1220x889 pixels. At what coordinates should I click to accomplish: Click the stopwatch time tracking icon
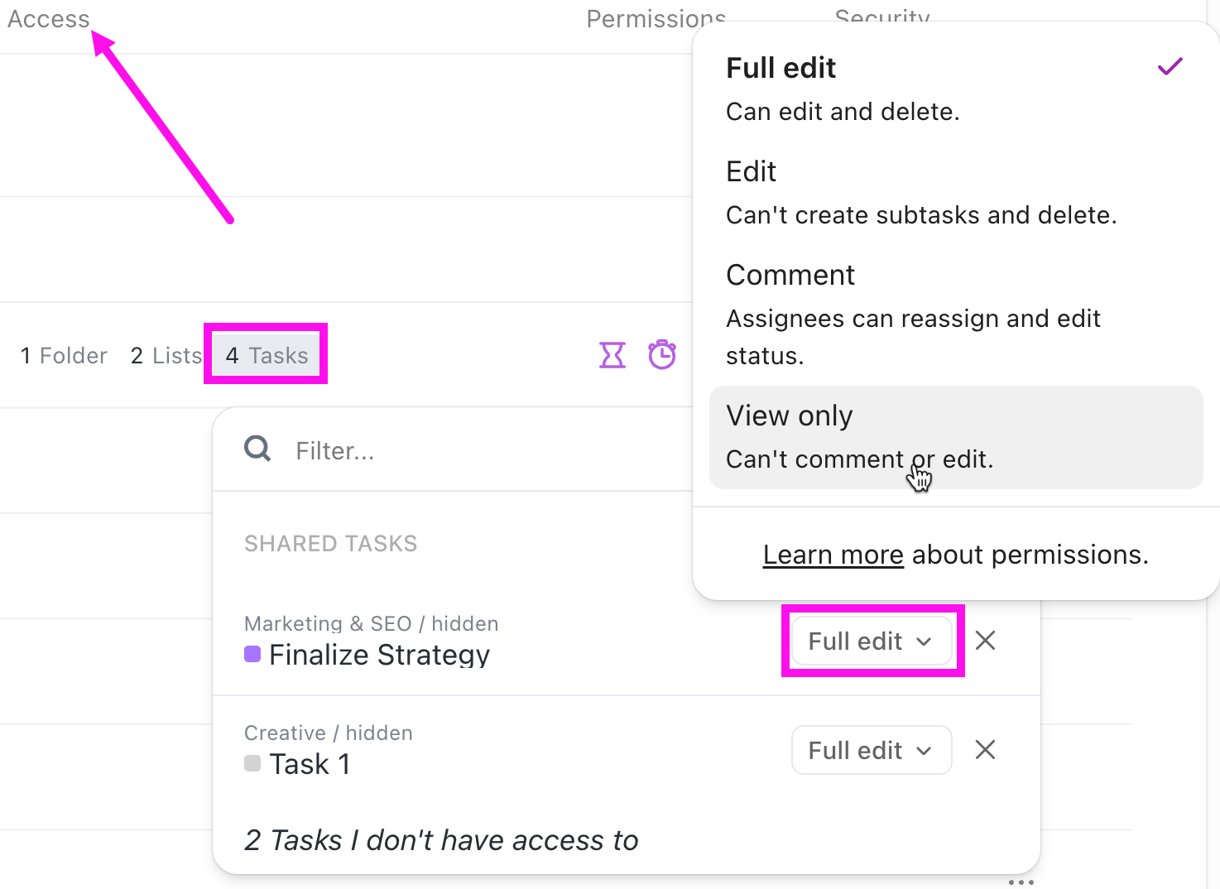pyautogui.click(x=662, y=354)
